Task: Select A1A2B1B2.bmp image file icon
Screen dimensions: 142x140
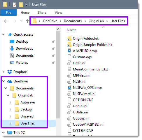Action: [x=69, y=51]
